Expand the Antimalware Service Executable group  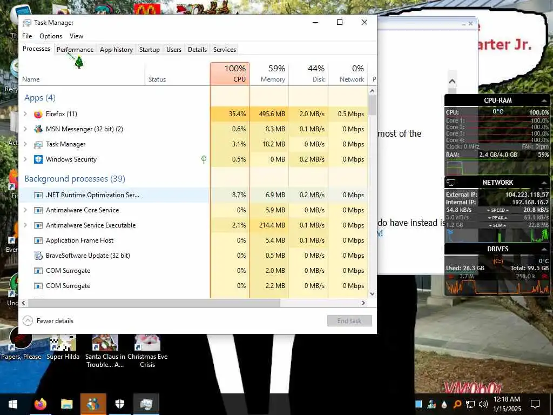pyautogui.click(x=25, y=225)
